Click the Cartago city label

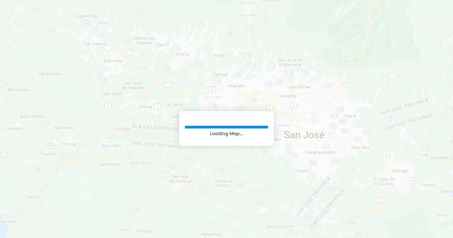coord(400,171)
